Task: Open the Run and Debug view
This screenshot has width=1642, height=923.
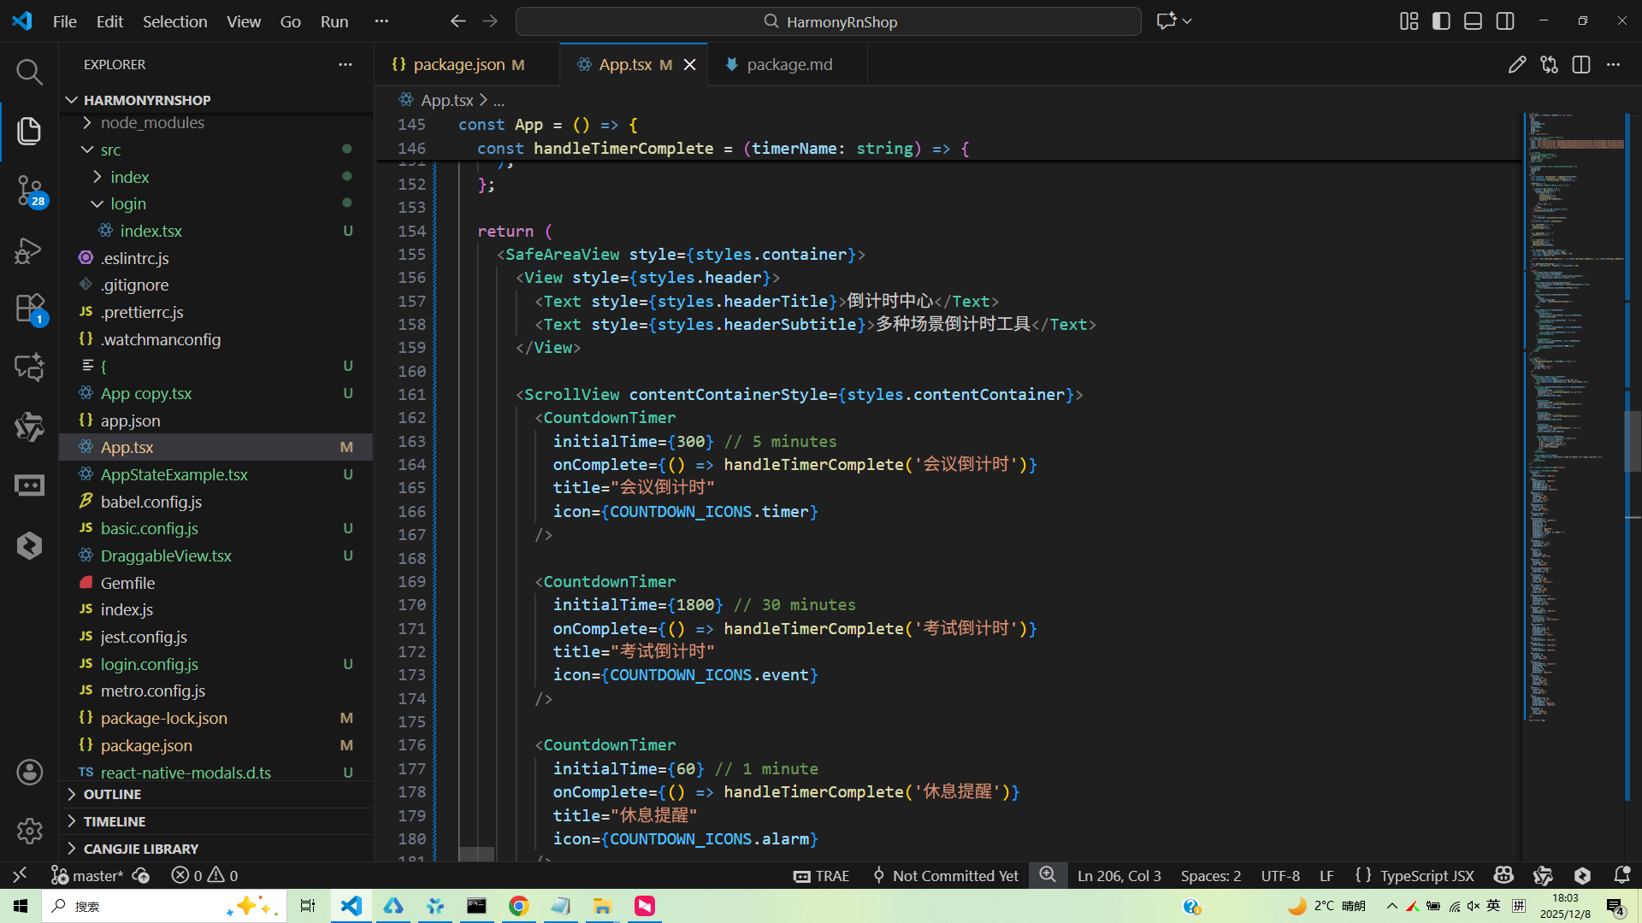Action: (x=29, y=250)
